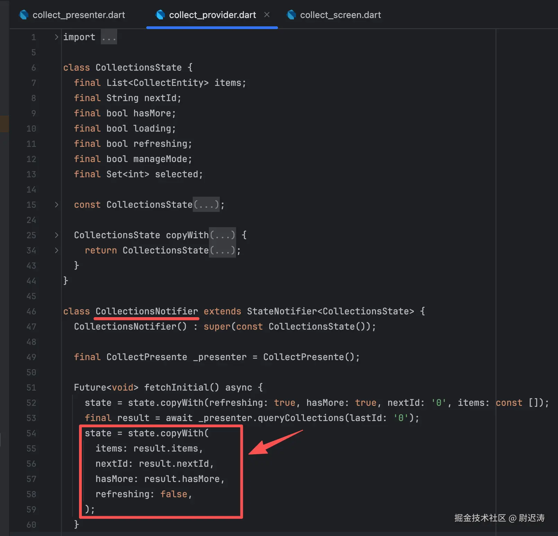Screen dimensions: 558x536
Task: Click line number 6 in the gutter
Action: pos(34,68)
